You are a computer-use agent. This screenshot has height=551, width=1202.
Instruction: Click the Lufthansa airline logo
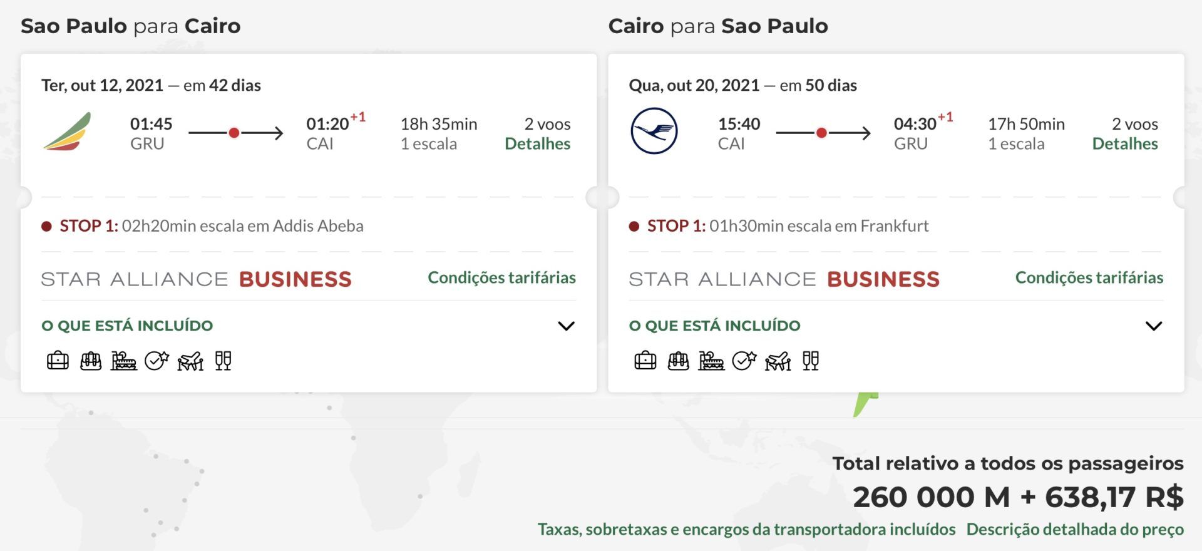pyautogui.click(x=654, y=131)
